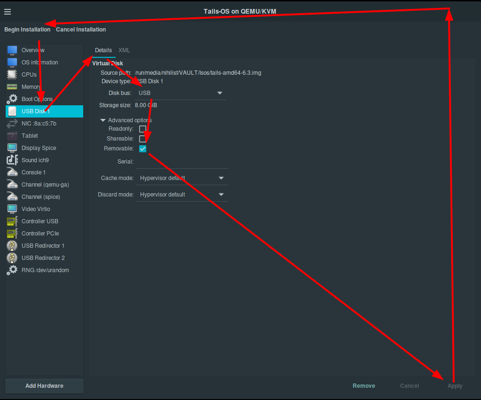Click the Sound ich9 music icon
The height and width of the screenshot is (400, 481).
click(x=12, y=160)
